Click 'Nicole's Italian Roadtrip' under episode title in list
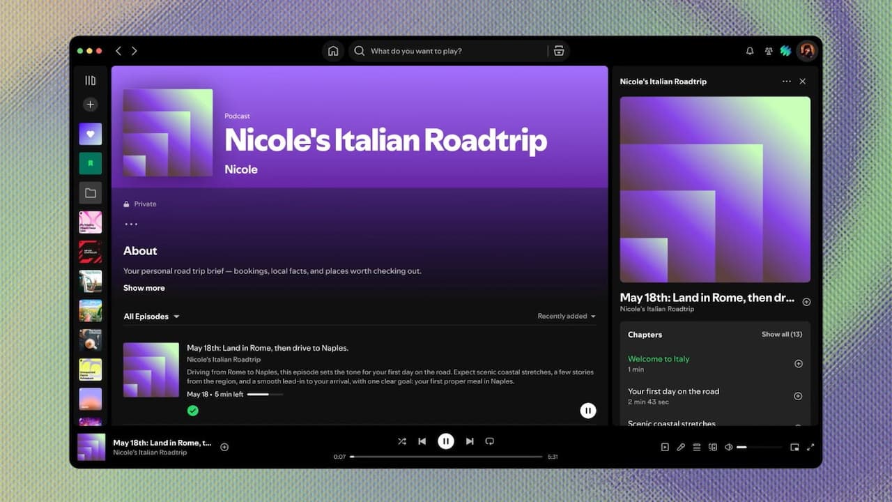Image resolution: width=892 pixels, height=502 pixels. 224,360
